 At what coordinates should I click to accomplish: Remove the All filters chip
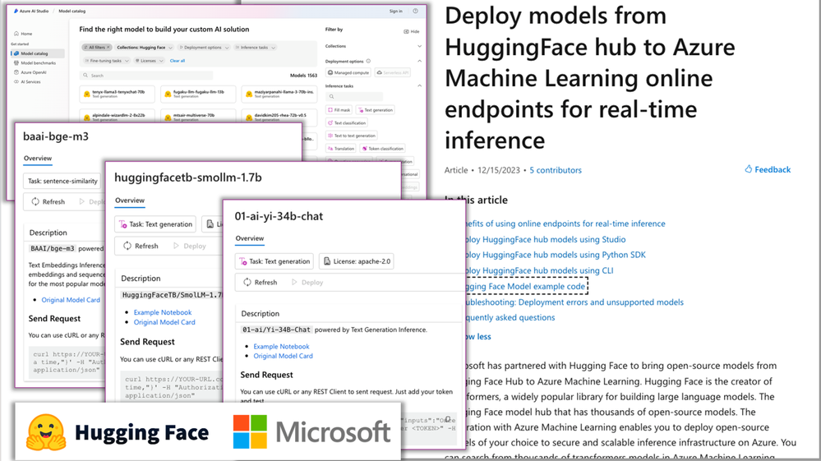108,47
